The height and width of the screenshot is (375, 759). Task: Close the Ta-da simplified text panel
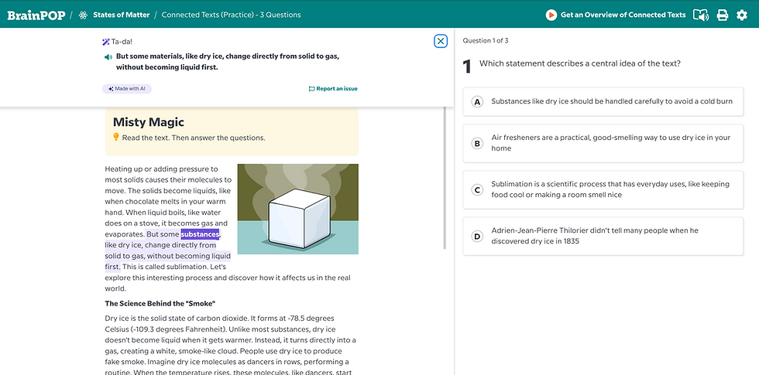click(441, 41)
